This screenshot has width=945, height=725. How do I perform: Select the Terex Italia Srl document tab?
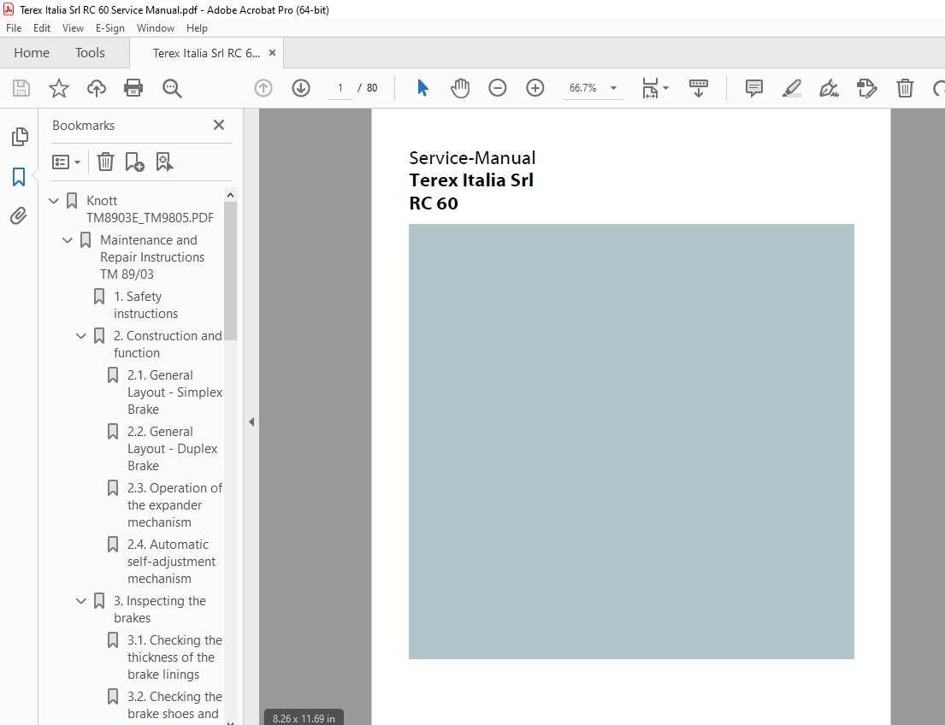(206, 53)
